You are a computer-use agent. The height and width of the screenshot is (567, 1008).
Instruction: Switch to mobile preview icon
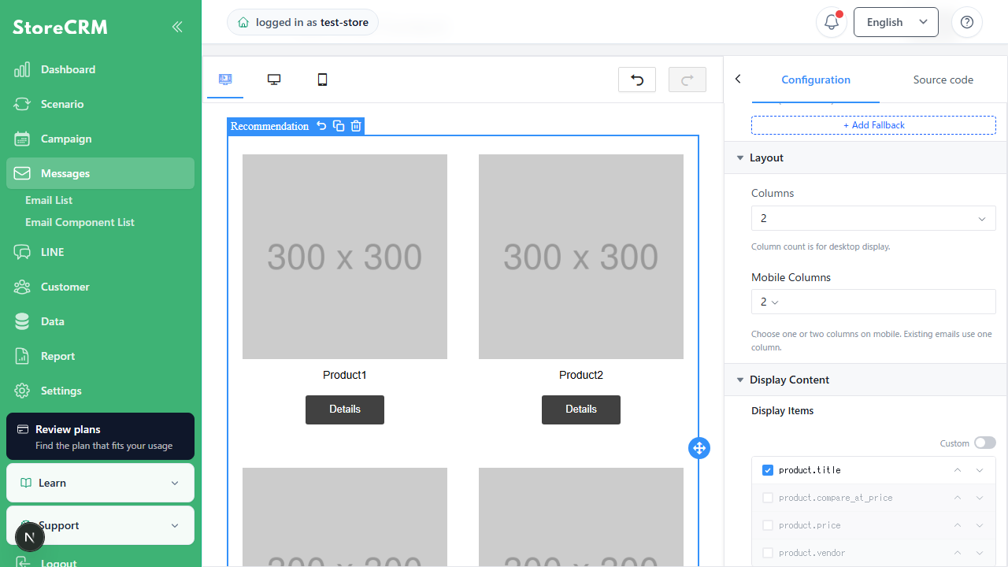coord(322,80)
